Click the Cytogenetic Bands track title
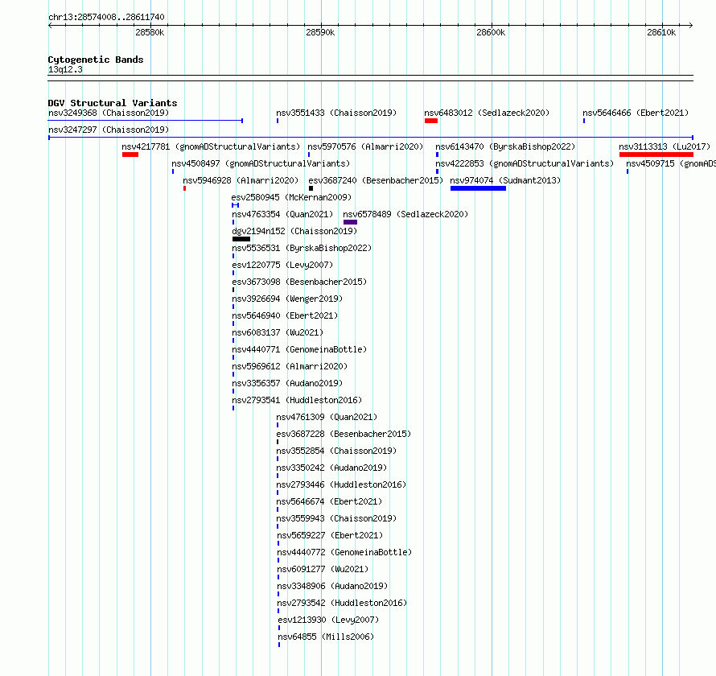The height and width of the screenshot is (676, 716). click(x=96, y=60)
